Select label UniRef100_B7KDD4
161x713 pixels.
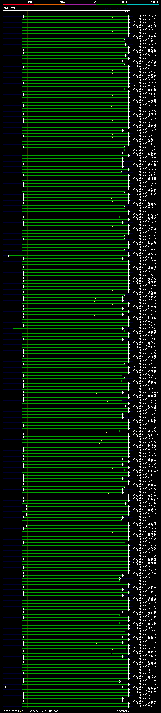144,400
